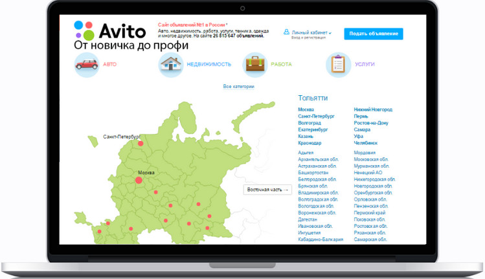Click the Тольятти heading link

[313, 98]
